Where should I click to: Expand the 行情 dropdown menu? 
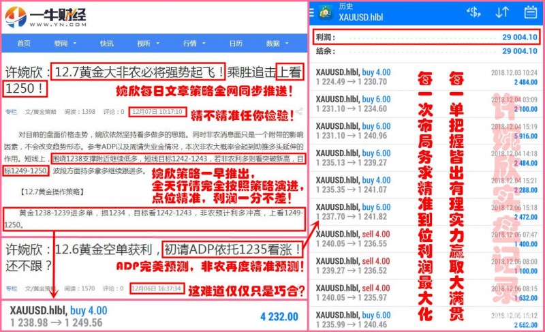192,43
